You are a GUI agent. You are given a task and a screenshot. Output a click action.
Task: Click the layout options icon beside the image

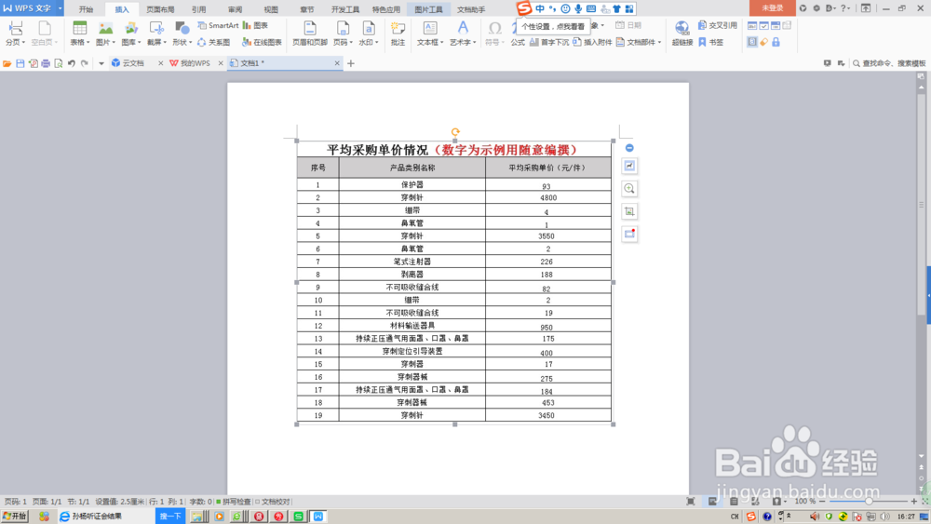[x=629, y=167]
